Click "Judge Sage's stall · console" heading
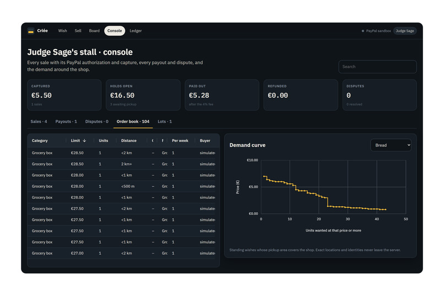Image resolution: width=444 pixels, height=296 pixels. [80, 52]
